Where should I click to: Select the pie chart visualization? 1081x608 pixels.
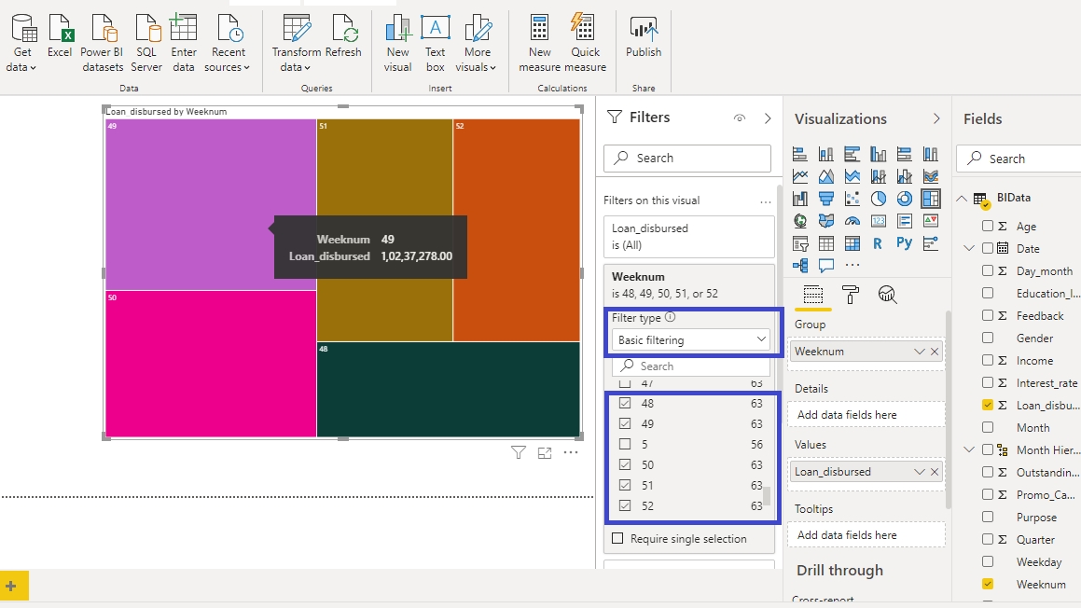click(878, 198)
